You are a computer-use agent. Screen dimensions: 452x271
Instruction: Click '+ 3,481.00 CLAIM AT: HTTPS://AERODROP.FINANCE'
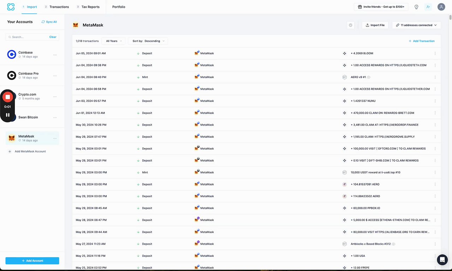point(385,125)
